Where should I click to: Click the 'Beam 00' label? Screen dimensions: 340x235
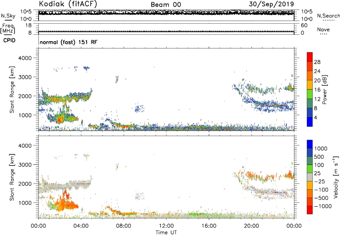click(x=166, y=5)
